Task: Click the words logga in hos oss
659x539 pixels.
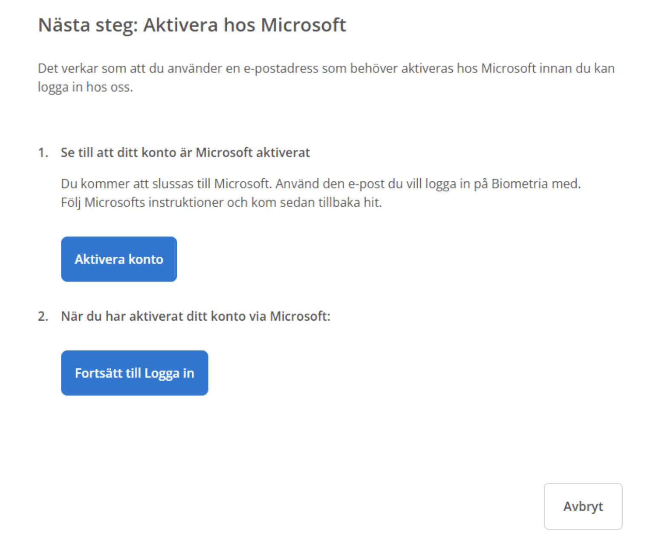Action: click(x=85, y=87)
